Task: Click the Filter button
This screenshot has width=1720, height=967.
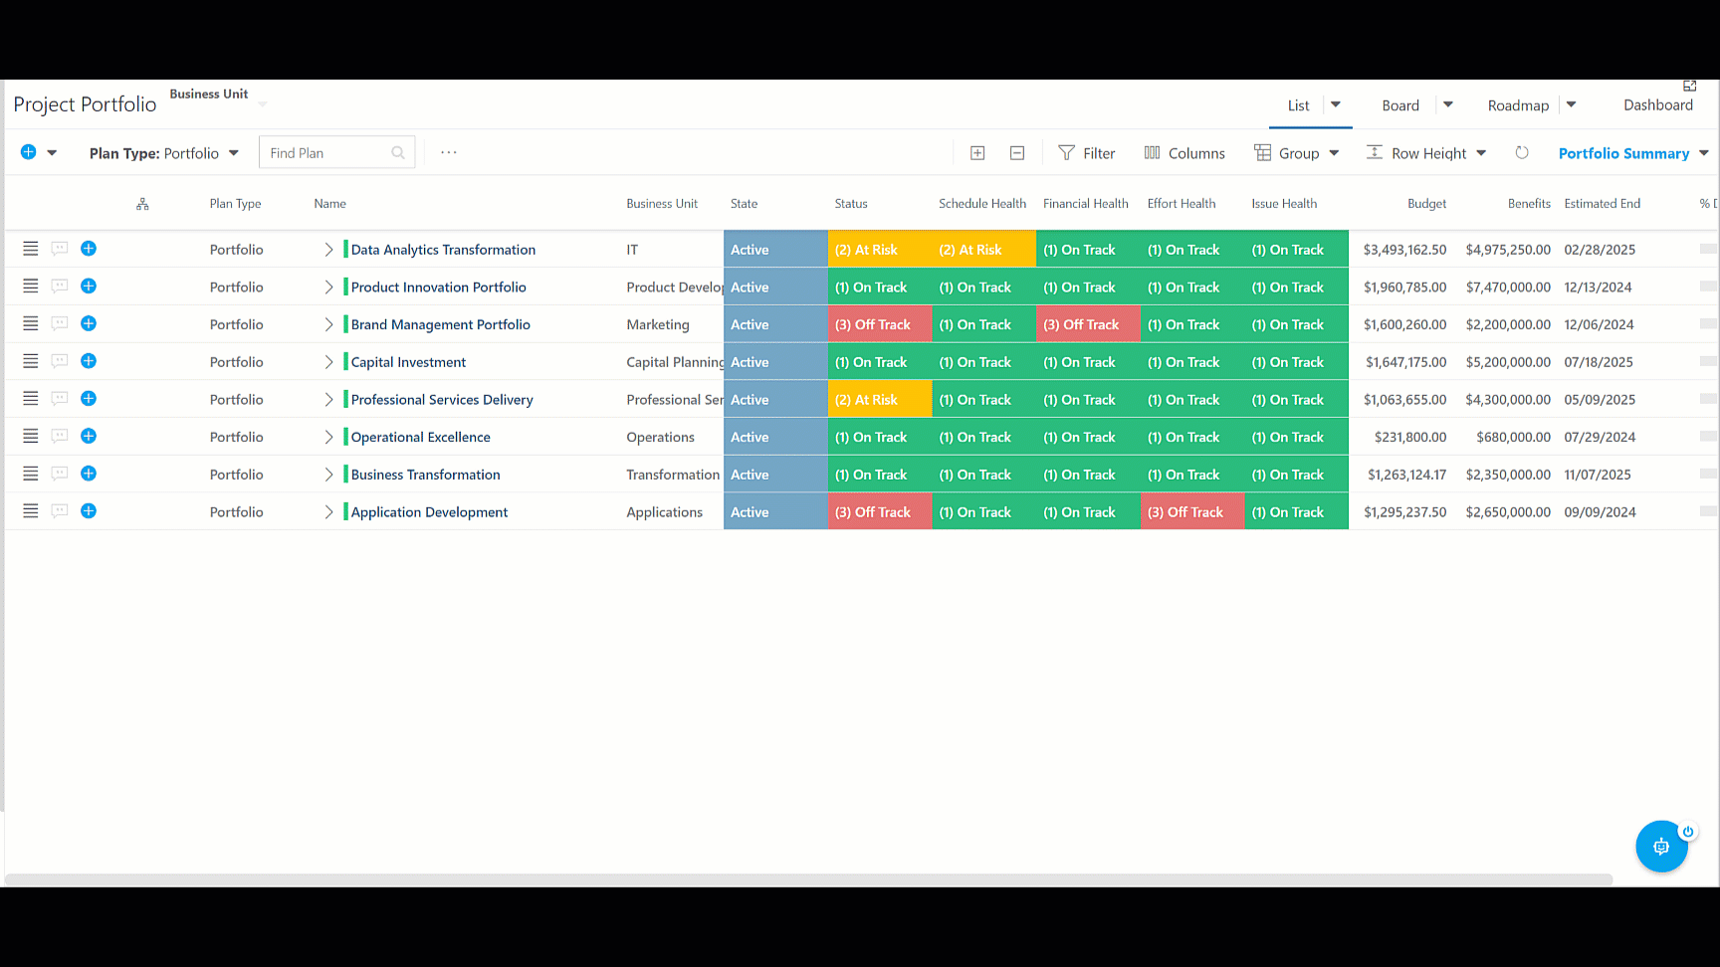Action: click(x=1086, y=153)
